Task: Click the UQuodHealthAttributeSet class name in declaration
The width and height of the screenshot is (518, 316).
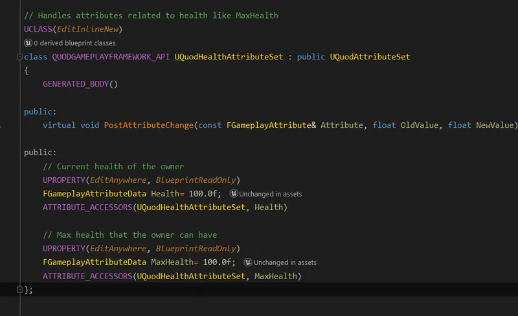Action: click(x=229, y=57)
